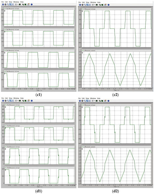Open the cursor dropdown arrow in scope (c2)
The height and width of the screenshot is (194, 154).
click(95, 5)
